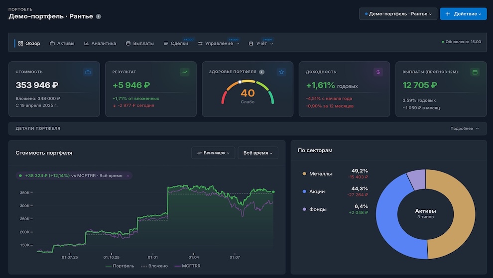Remove the MCFTRR comparison chip with x

[127, 176]
